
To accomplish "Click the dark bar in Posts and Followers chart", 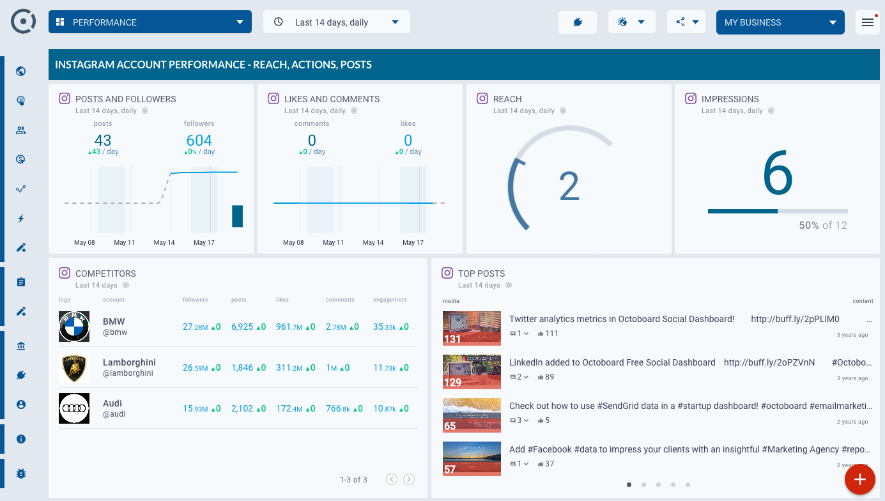I will tap(237, 216).
